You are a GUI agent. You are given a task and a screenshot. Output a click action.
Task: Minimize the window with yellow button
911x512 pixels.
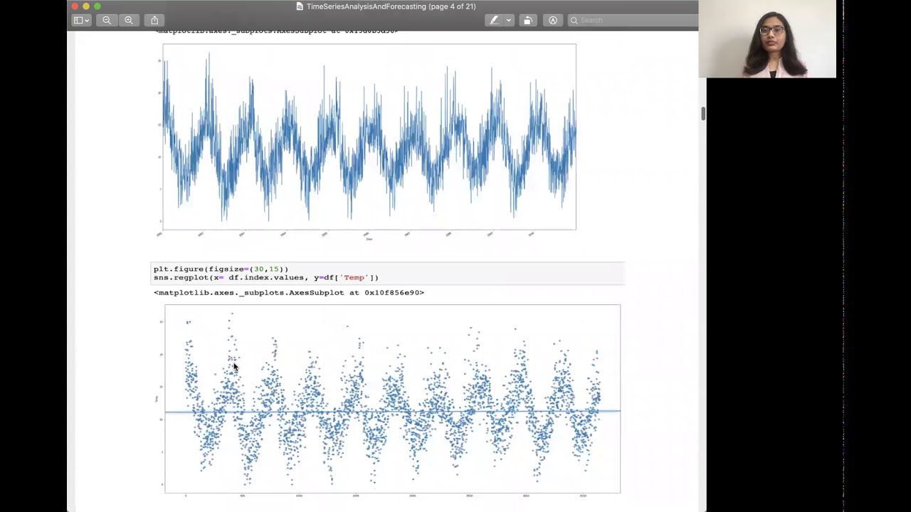click(86, 6)
